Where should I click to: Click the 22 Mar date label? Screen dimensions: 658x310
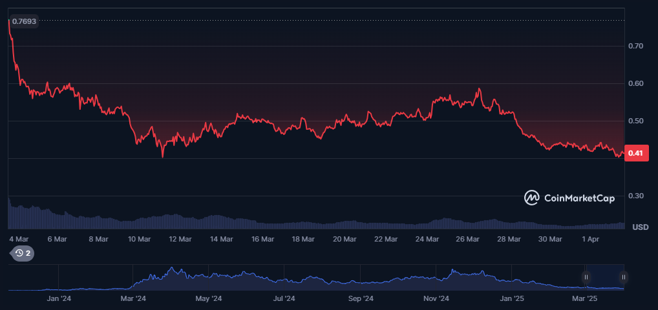pos(386,239)
